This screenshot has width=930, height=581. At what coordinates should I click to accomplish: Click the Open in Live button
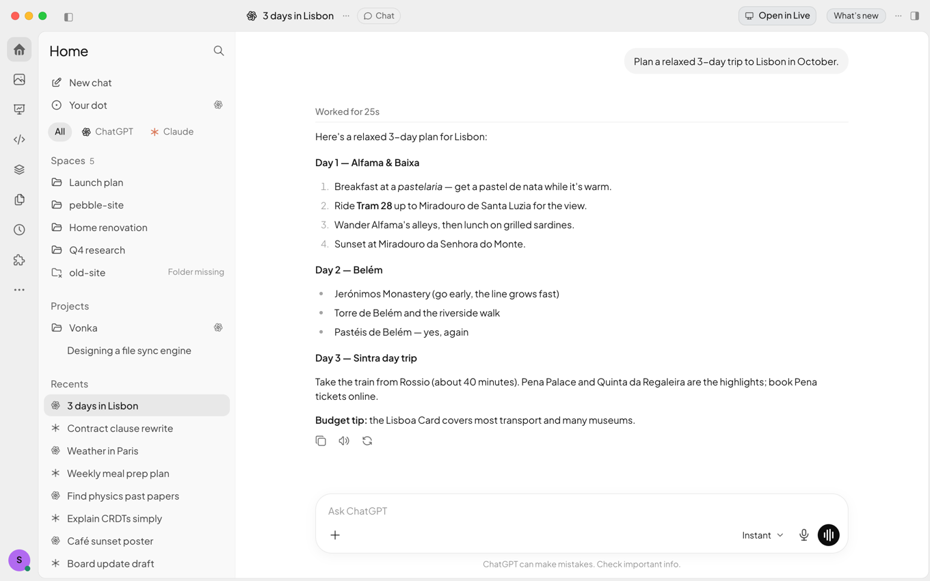(x=778, y=16)
